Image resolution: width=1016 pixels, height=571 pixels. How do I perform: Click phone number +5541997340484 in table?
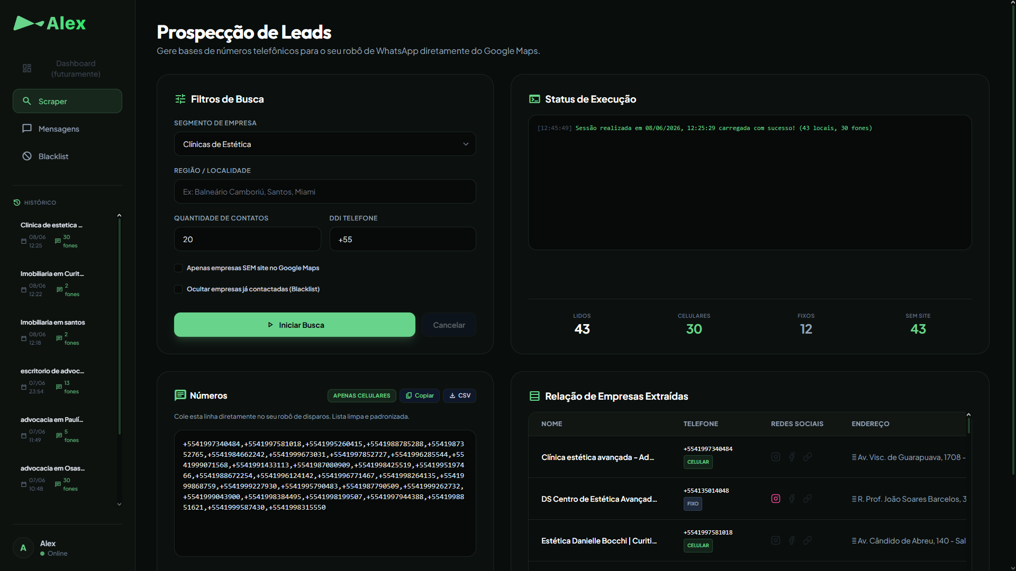708,449
